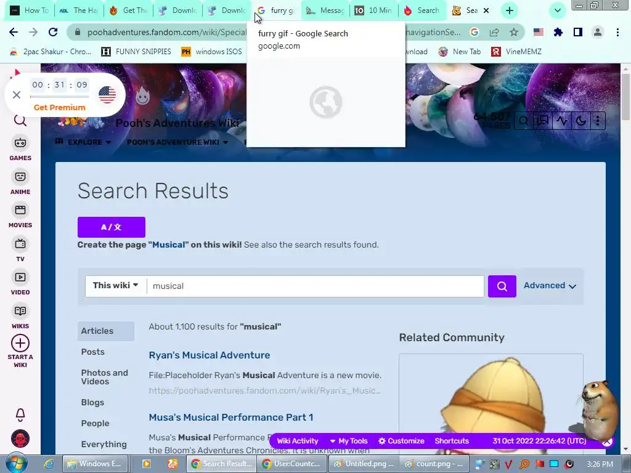Image resolution: width=631 pixels, height=473 pixels.
Task: Open Ryan's Musical Adventure result
Action: [x=210, y=355]
